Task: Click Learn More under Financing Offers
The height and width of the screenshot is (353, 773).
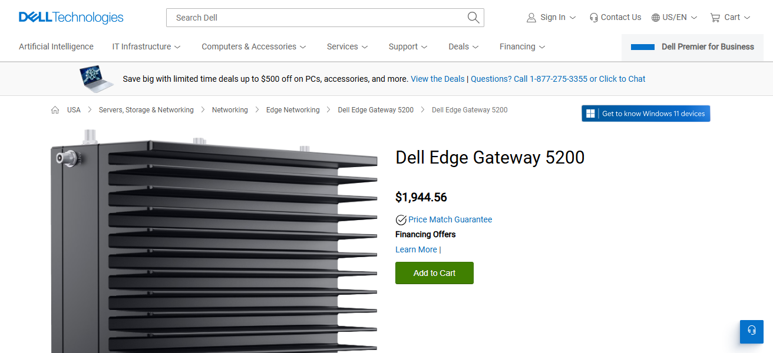Action: [416, 249]
